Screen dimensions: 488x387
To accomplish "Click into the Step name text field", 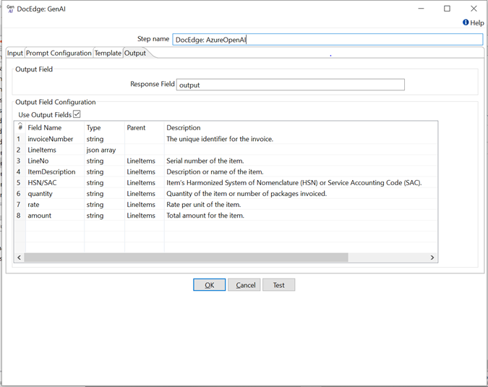I will click(327, 40).
